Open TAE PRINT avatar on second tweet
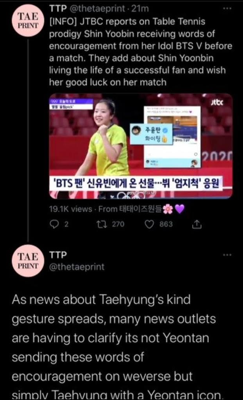The width and height of the screenshot is (243, 400). (x=28, y=261)
